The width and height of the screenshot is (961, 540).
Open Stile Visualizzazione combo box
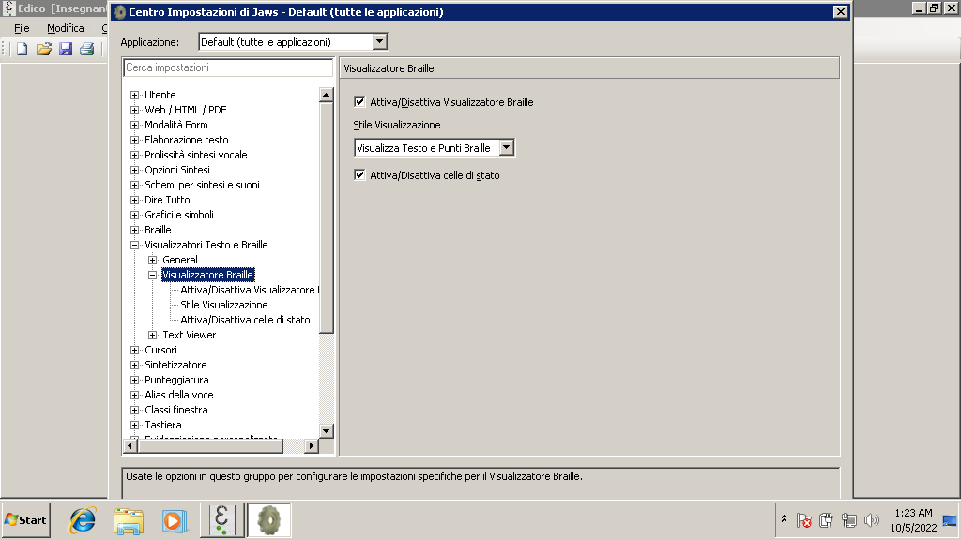tap(435, 147)
